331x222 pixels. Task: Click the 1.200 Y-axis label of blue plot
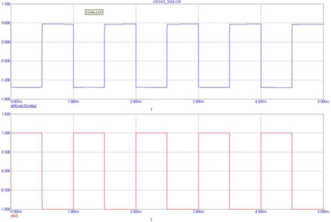pyautogui.click(x=6, y=4)
